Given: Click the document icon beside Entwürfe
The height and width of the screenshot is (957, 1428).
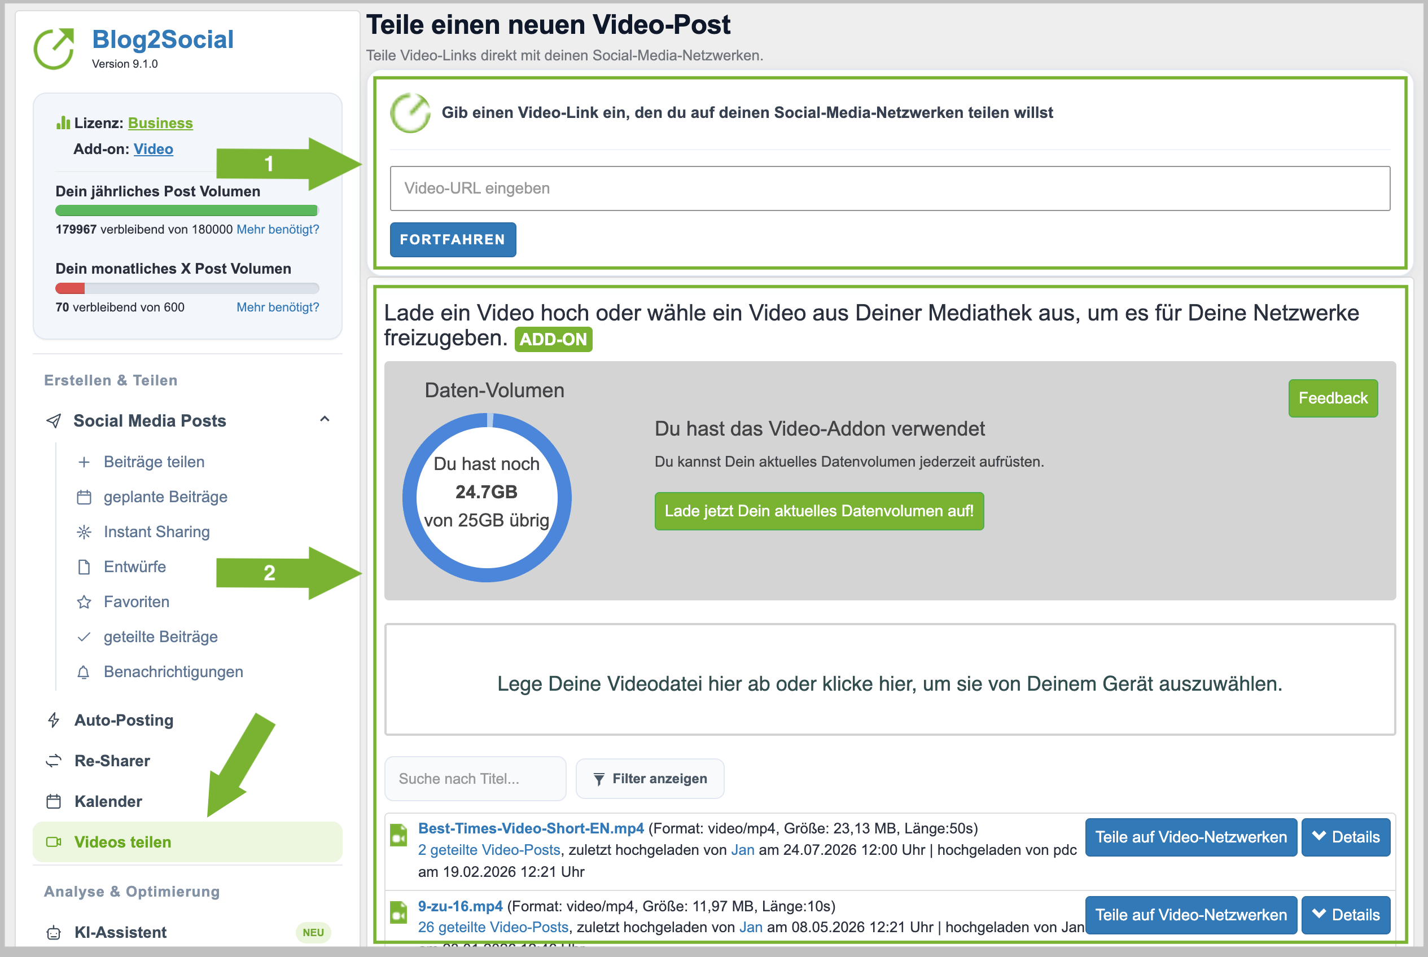Looking at the screenshot, I should pyautogui.click(x=84, y=567).
